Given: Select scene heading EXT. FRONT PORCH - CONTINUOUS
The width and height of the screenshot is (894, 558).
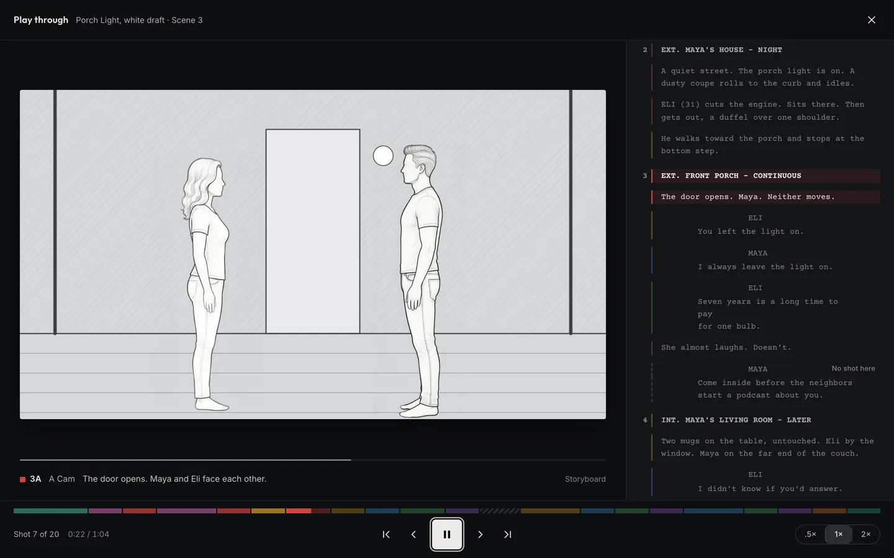Looking at the screenshot, I should (x=765, y=175).
